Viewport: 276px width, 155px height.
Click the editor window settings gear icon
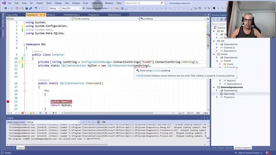point(208,15)
